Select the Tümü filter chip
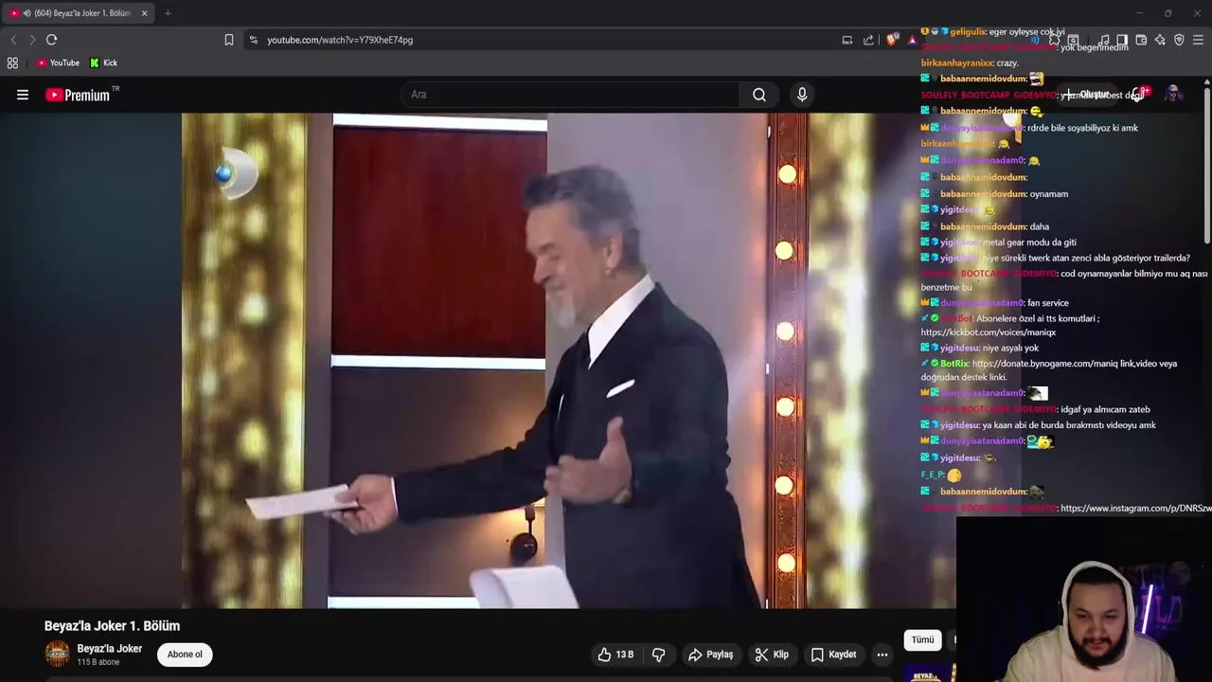1212x682 pixels. 922,640
